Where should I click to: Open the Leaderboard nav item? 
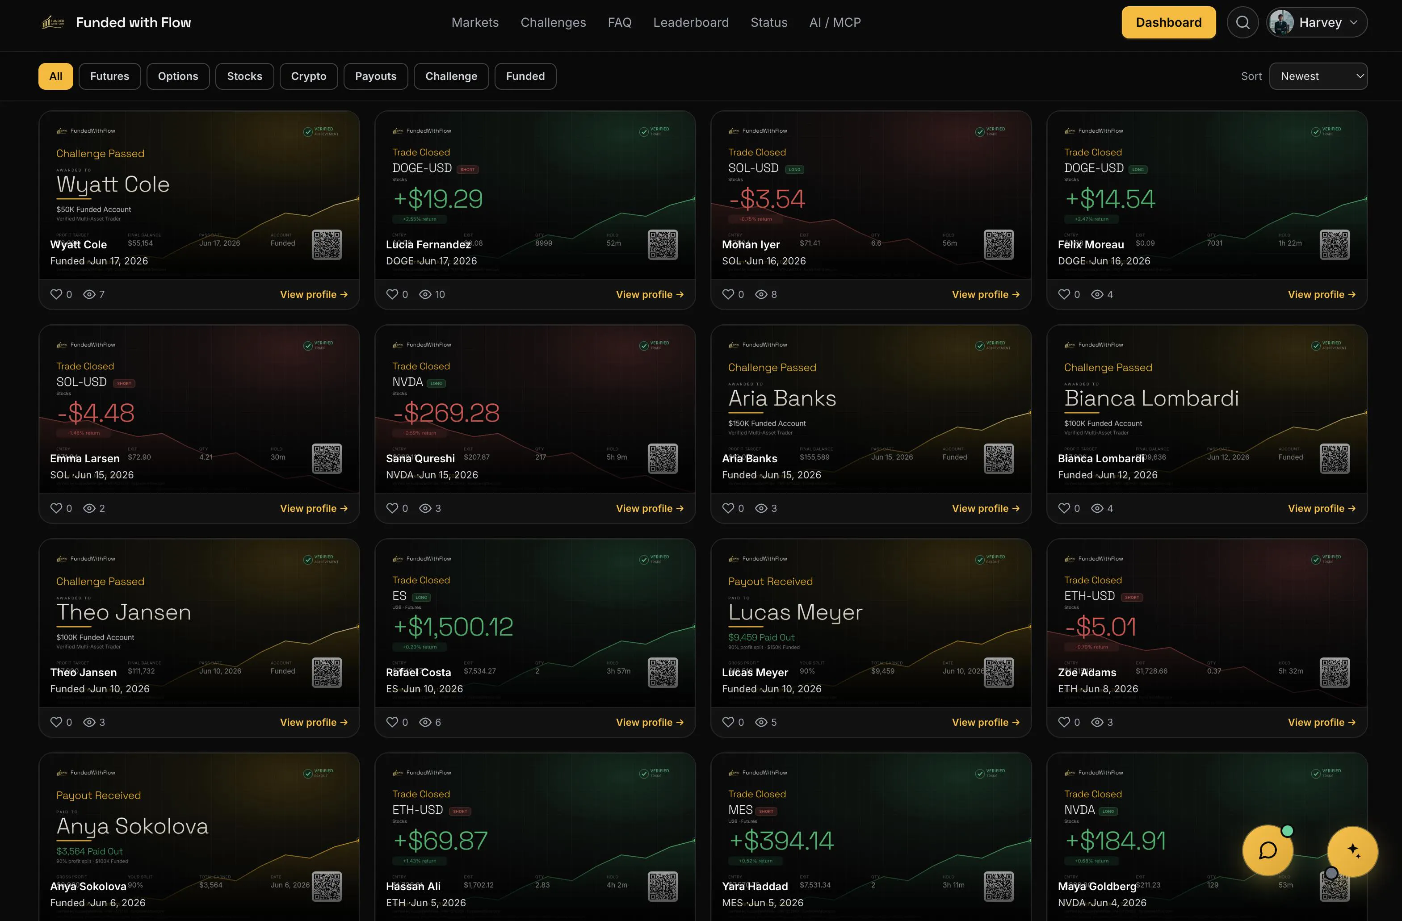691,22
